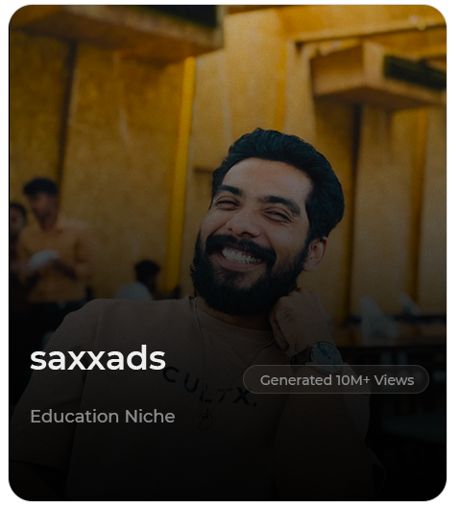The width and height of the screenshot is (459, 505).
Task: Click the wooden beam at upper left
Action: point(116,31)
